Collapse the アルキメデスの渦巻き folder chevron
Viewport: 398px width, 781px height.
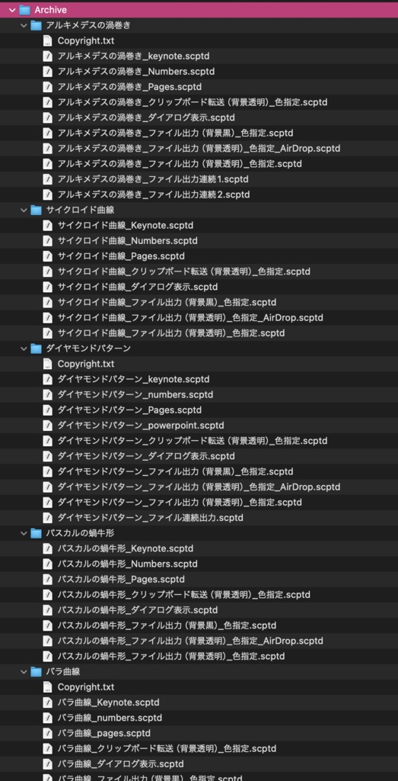[x=24, y=25]
